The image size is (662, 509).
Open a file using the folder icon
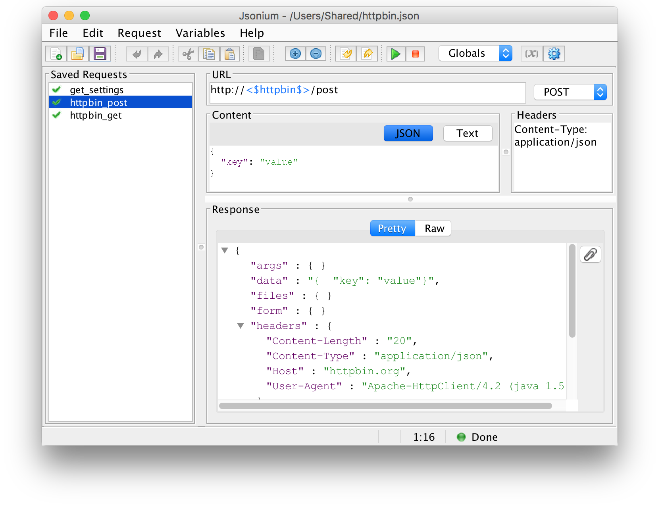(77, 54)
